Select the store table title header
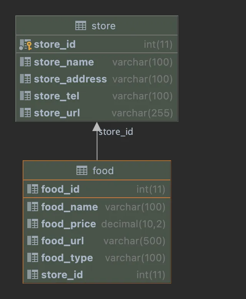Screen dimensions: 246x299 click(x=97, y=25)
